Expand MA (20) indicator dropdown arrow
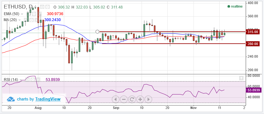Screen dimensions: 264x114 tap(20, 20)
